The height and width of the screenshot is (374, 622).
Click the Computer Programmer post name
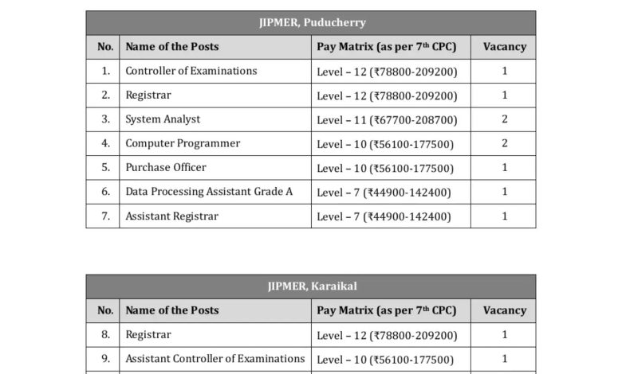pyautogui.click(x=183, y=143)
